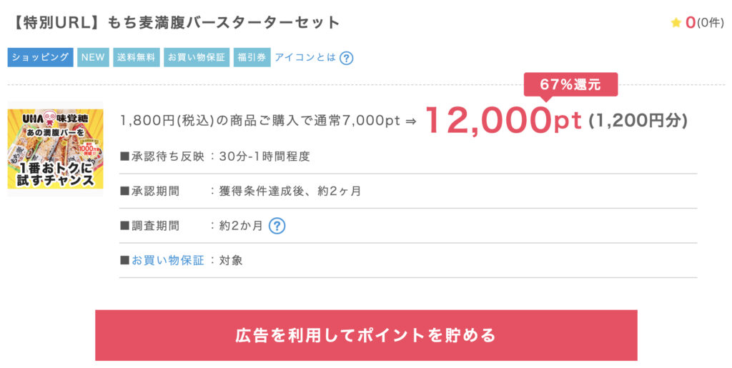Open the 調査期間 question mark help icon

coord(277,226)
